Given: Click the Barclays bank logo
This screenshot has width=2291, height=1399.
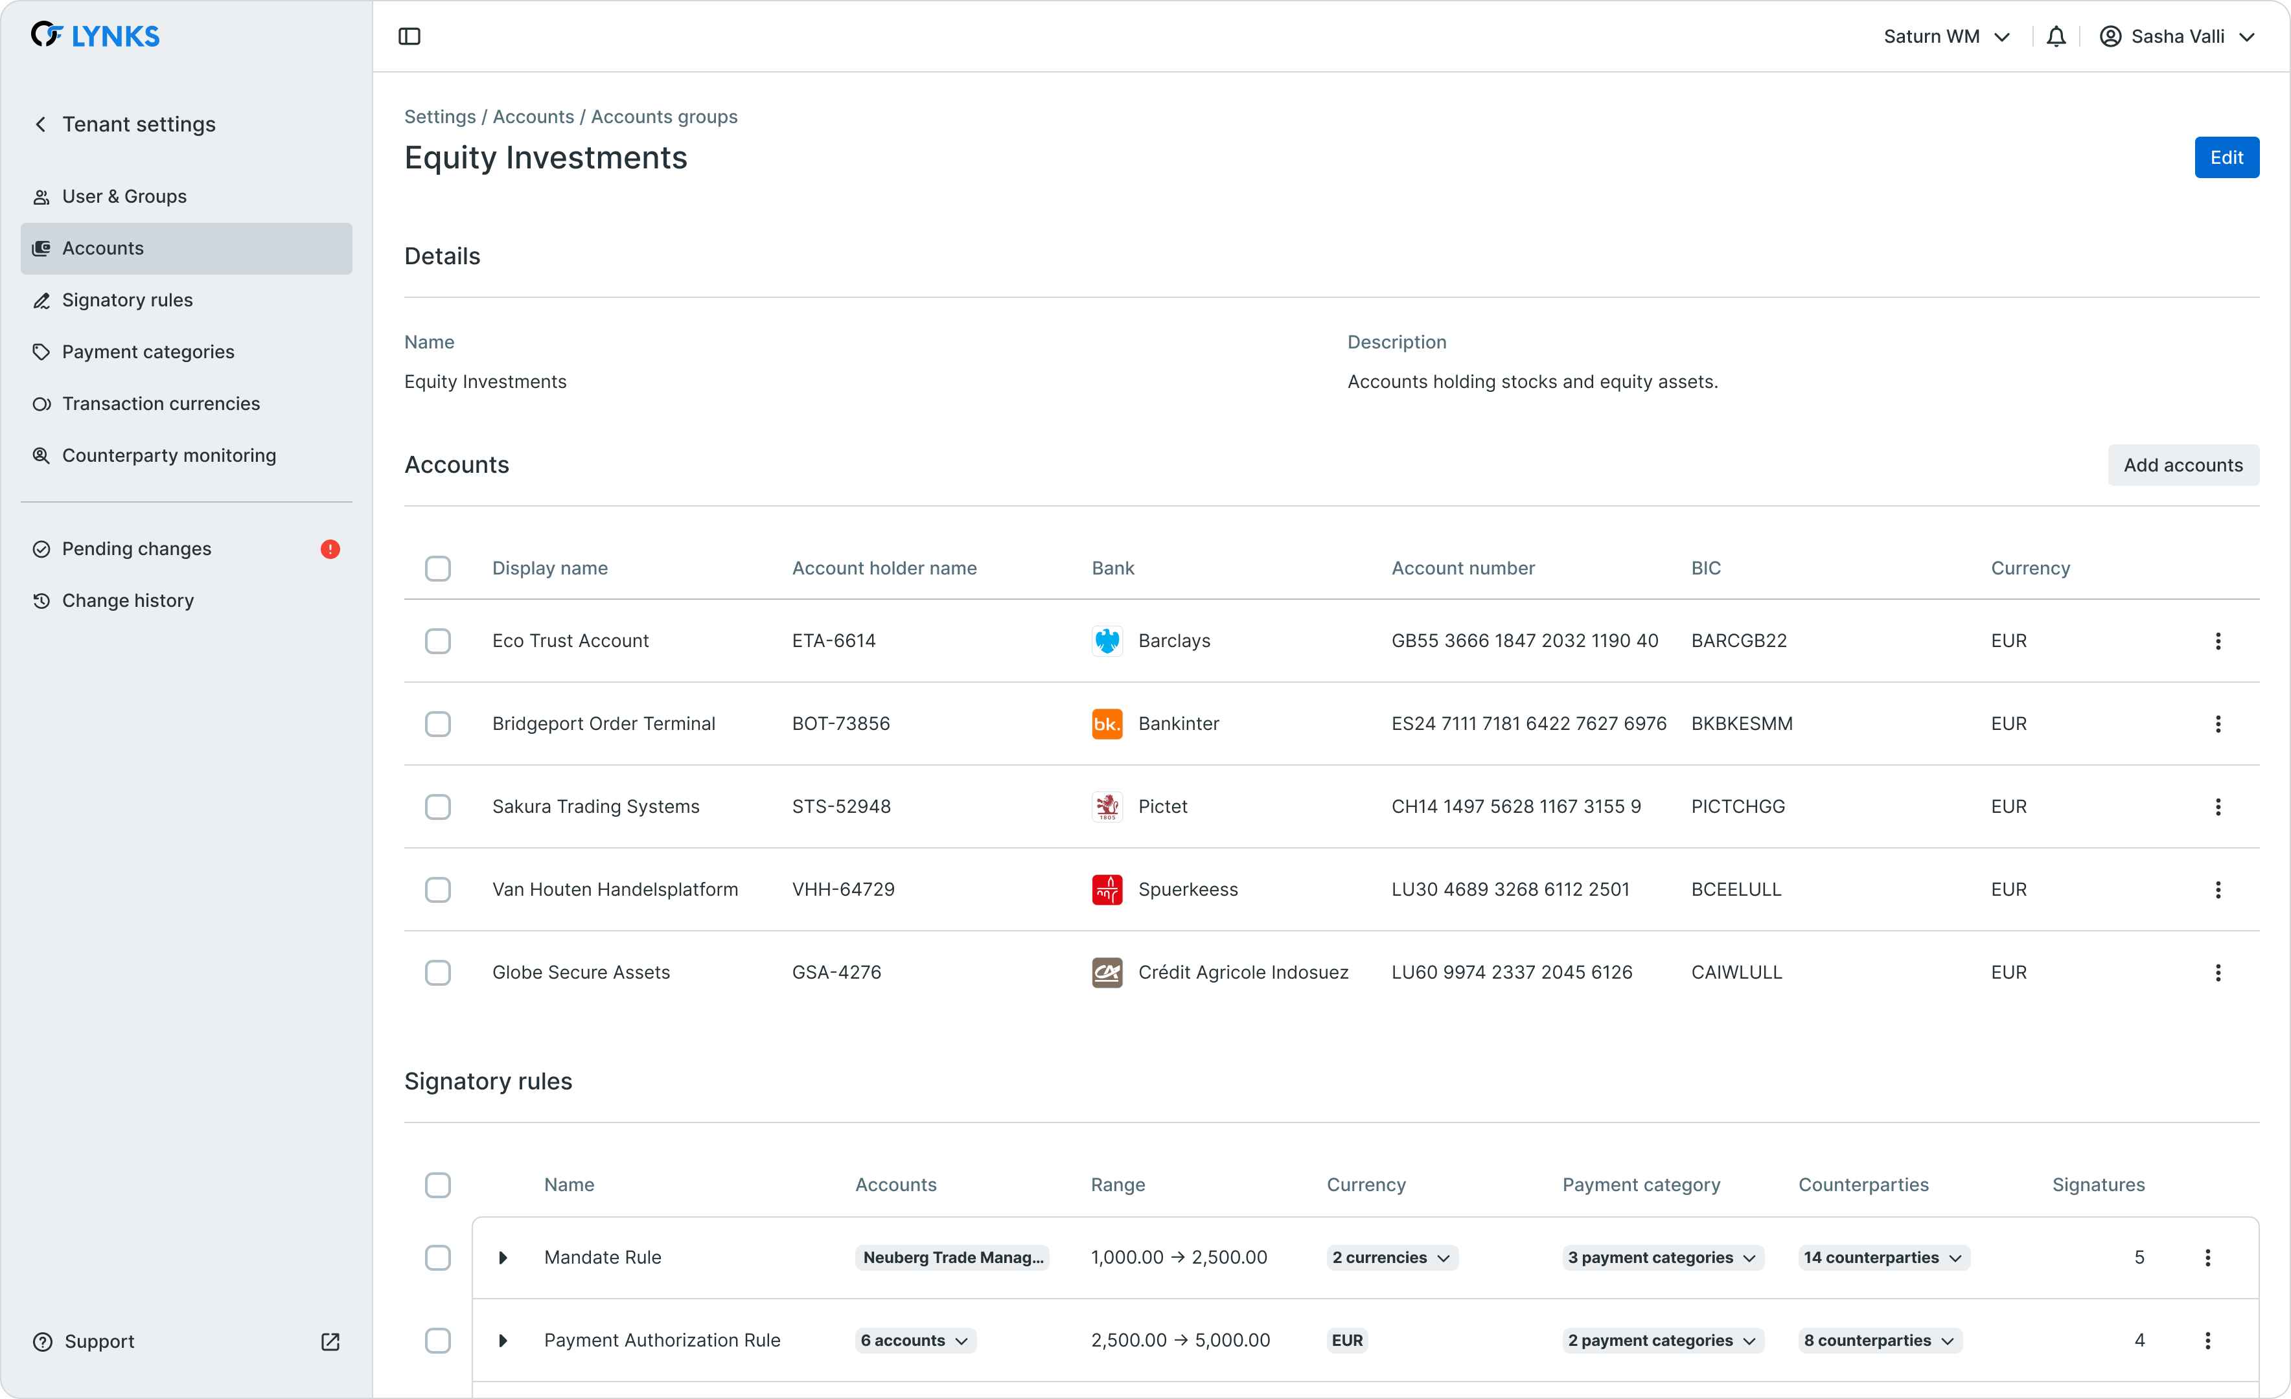Looking at the screenshot, I should coord(1107,641).
